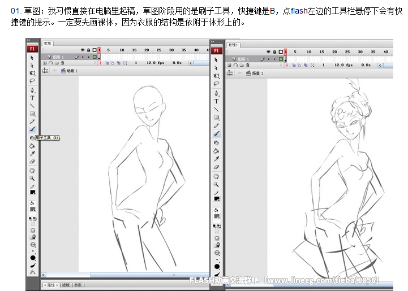Click insert layer icon in left window timeline
Viewport: 408px width, 291px height.
tap(45, 63)
